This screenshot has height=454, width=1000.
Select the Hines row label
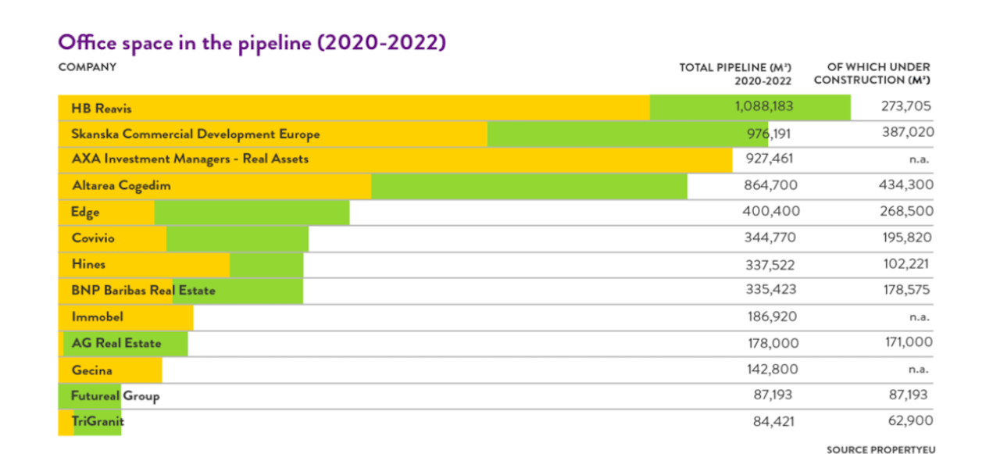(x=88, y=265)
